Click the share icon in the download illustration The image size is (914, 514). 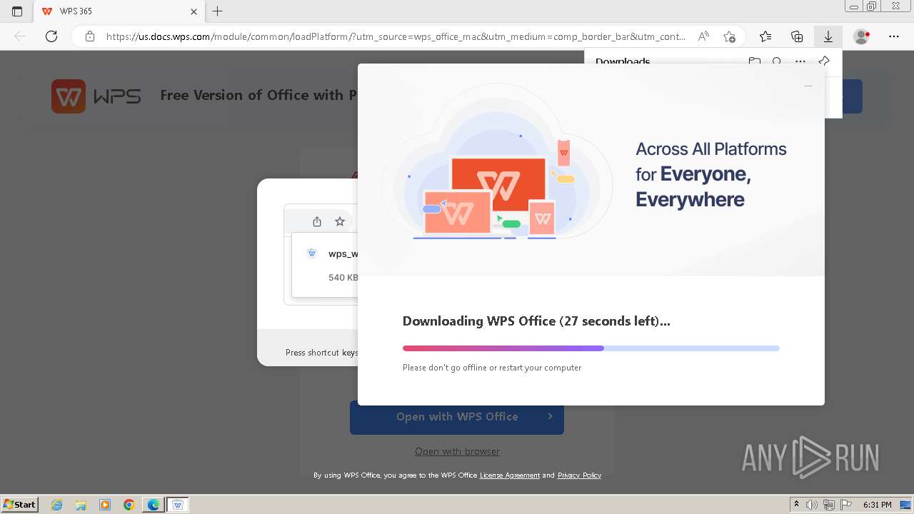[x=317, y=221]
